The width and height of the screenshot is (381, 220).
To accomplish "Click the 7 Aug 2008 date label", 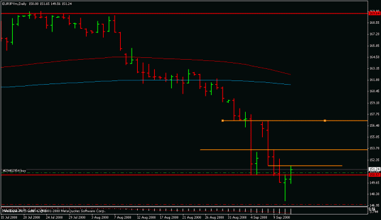I will pyautogui.click(x=123, y=218).
